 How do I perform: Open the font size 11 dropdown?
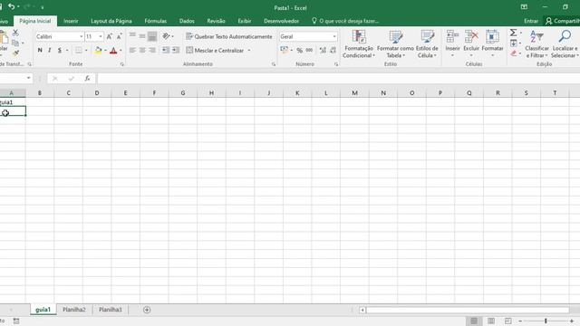101,36
